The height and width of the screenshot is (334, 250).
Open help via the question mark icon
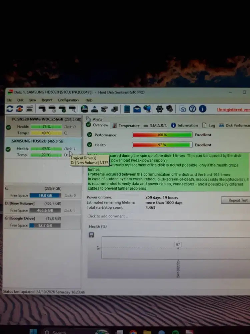[x=192, y=109]
